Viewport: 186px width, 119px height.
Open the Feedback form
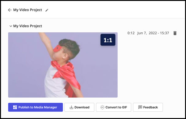[148, 107]
